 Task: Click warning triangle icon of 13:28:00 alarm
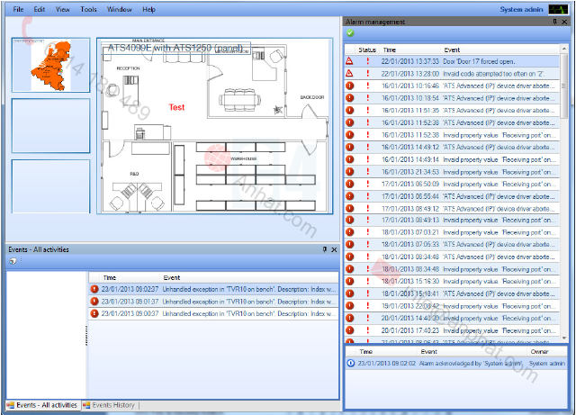[349, 74]
